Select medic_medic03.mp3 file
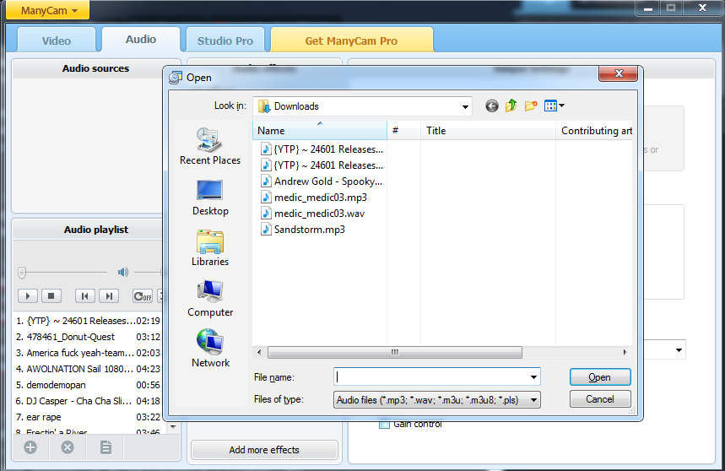725x471 pixels. tap(314, 198)
